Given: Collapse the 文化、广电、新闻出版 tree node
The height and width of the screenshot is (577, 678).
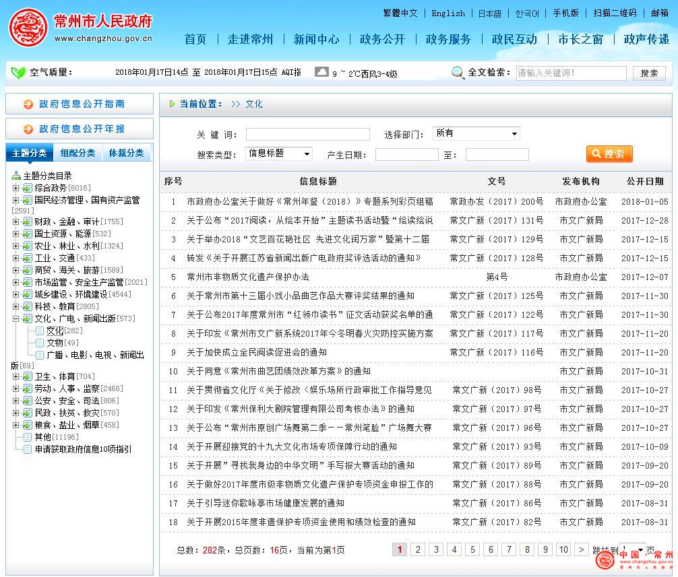Looking at the screenshot, I should pyautogui.click(x=16, y=318).
